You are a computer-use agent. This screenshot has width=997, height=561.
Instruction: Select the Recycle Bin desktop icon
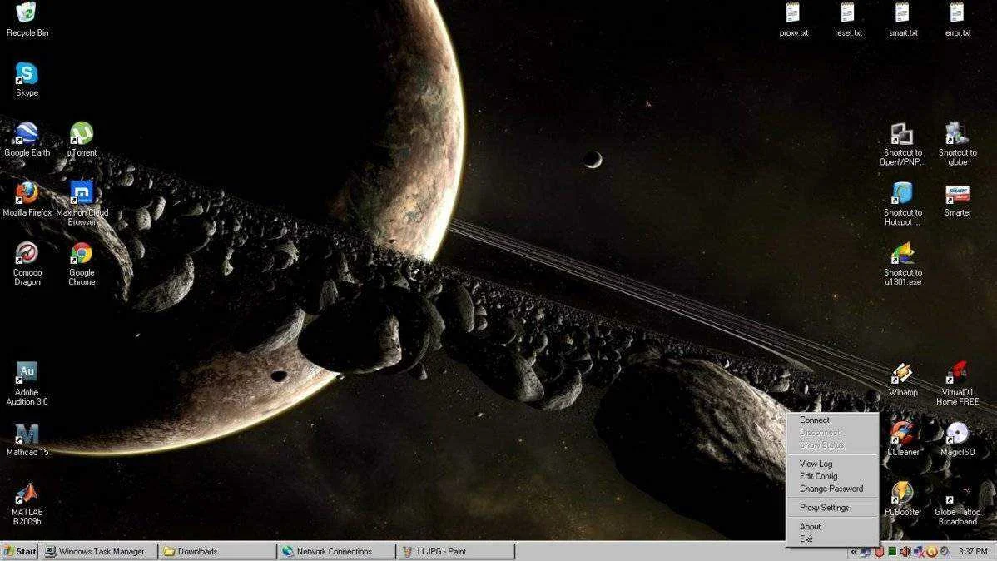pyautogui.click(x=27, y=20)
